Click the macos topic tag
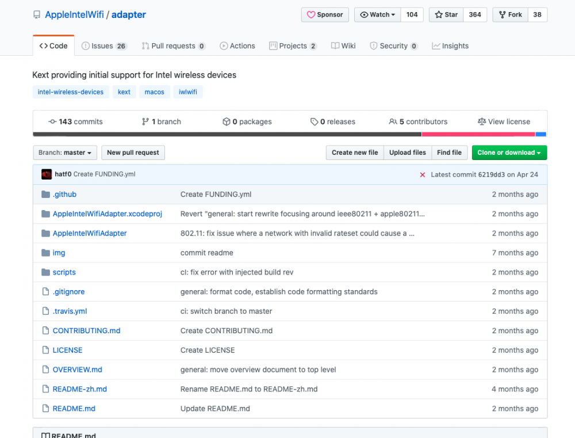The height and width of the screenshot is (438, 575). (x=154, y=92)
